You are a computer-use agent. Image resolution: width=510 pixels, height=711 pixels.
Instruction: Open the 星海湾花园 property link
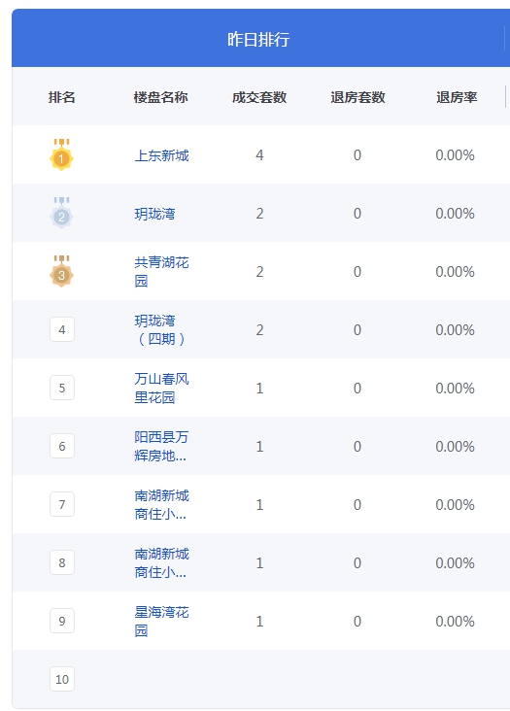(x=162, y=622)
